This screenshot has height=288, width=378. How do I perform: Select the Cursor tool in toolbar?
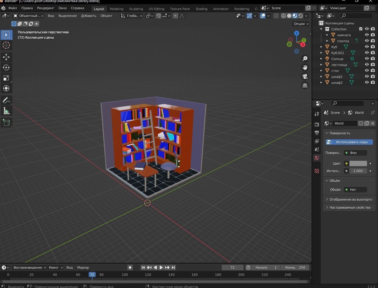[x=6, y=45]
